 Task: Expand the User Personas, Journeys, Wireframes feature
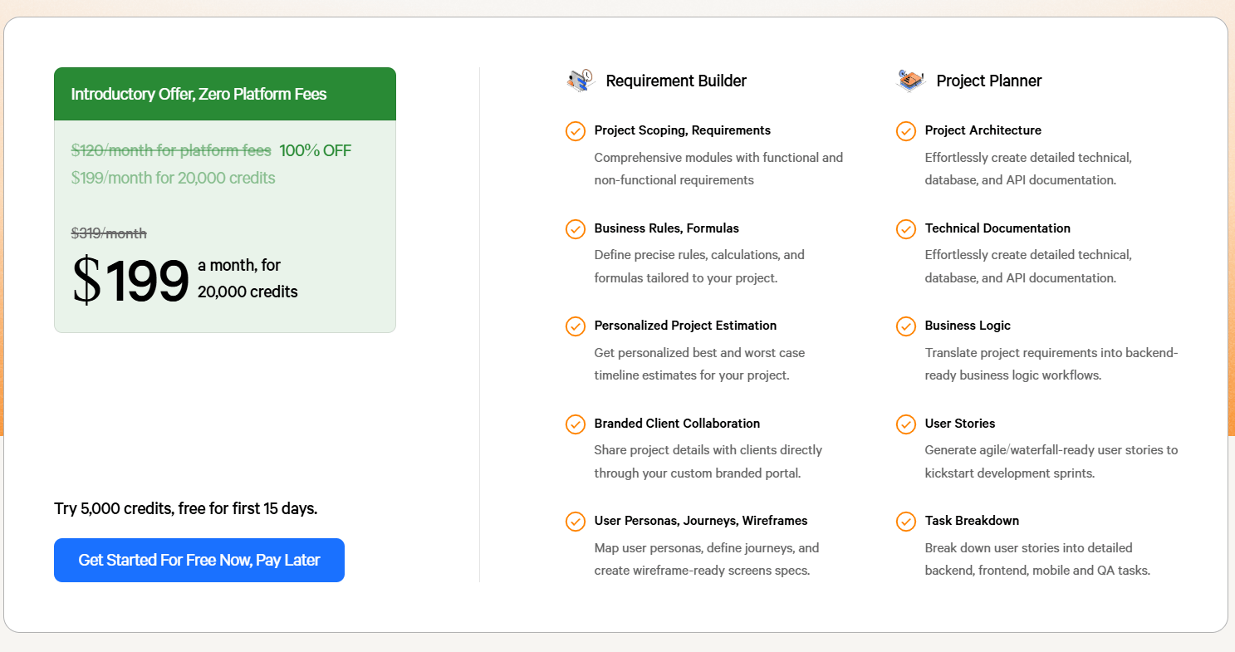point(701,521)
